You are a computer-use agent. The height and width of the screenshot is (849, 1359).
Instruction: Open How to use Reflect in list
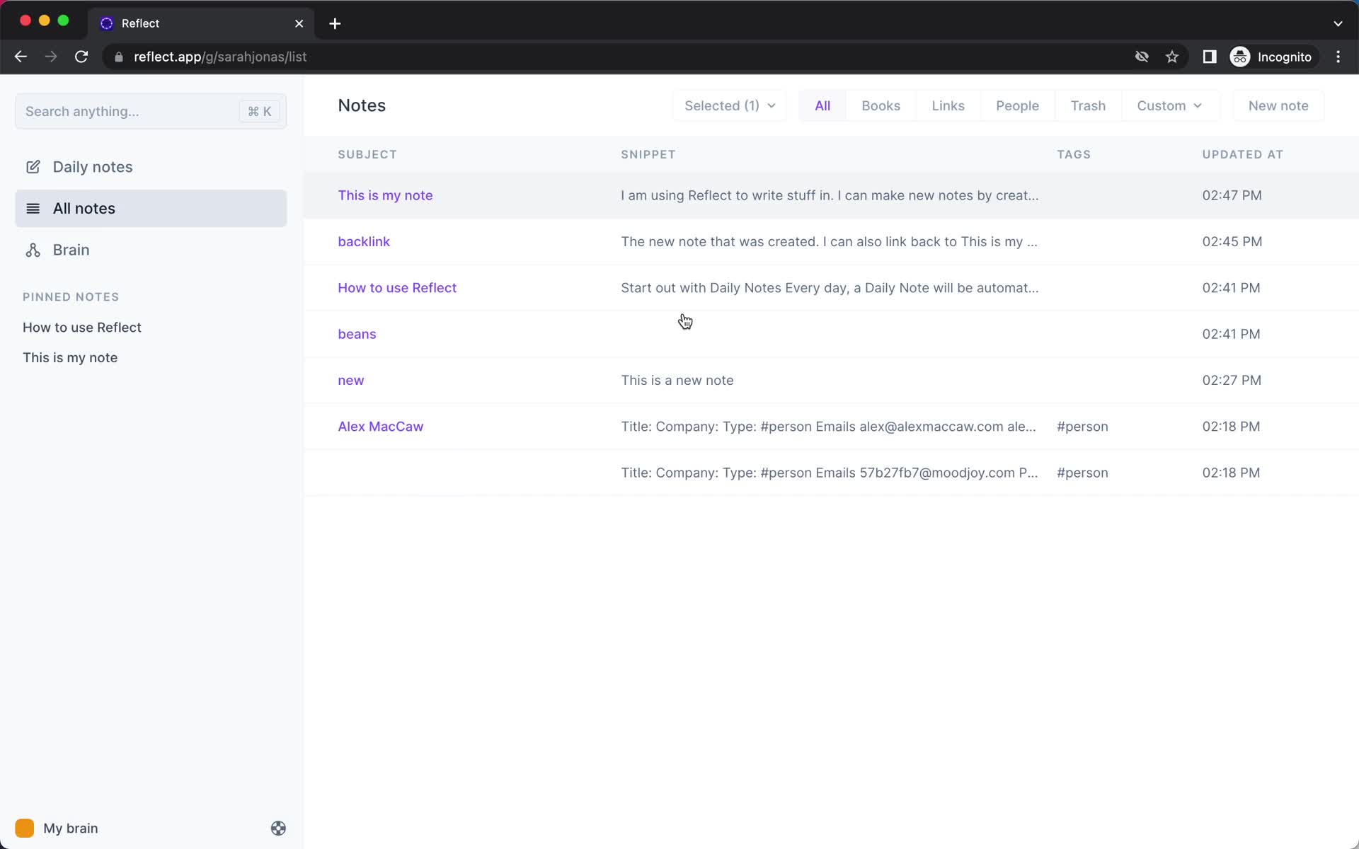(x=397, y=288)
